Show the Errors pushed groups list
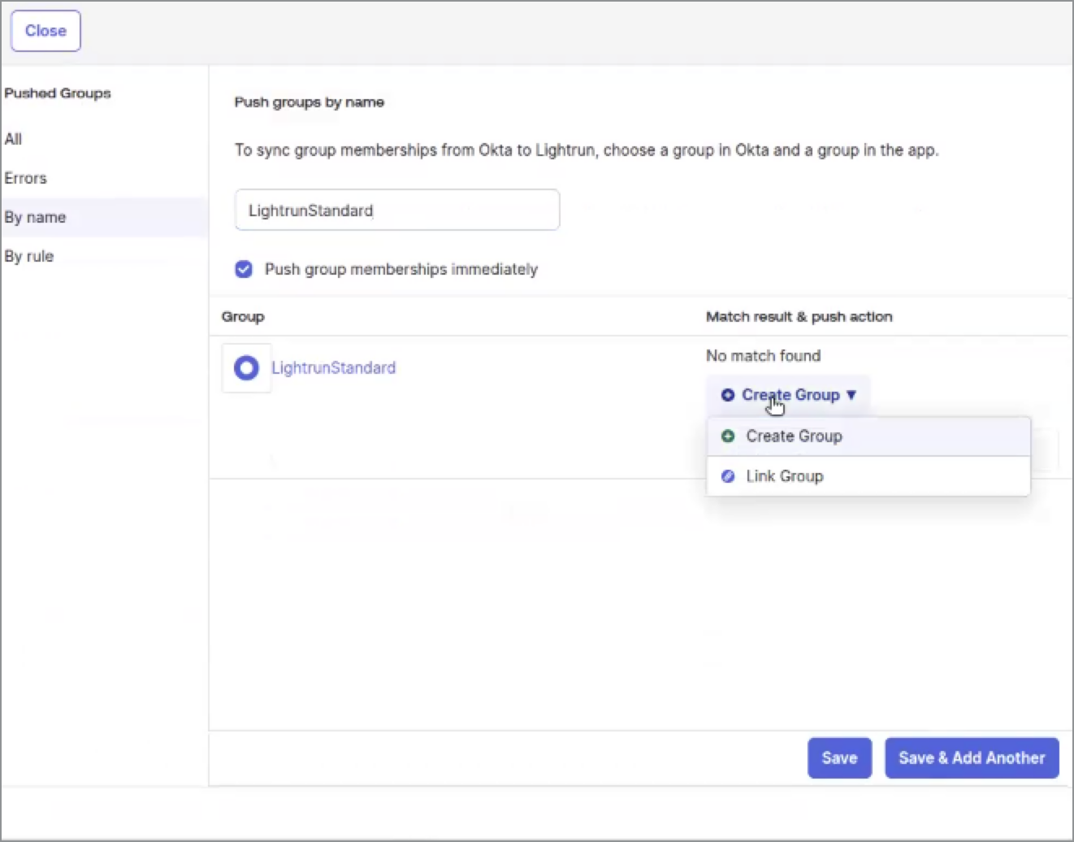The image size is (1074, 842). (x=26, y=178)
